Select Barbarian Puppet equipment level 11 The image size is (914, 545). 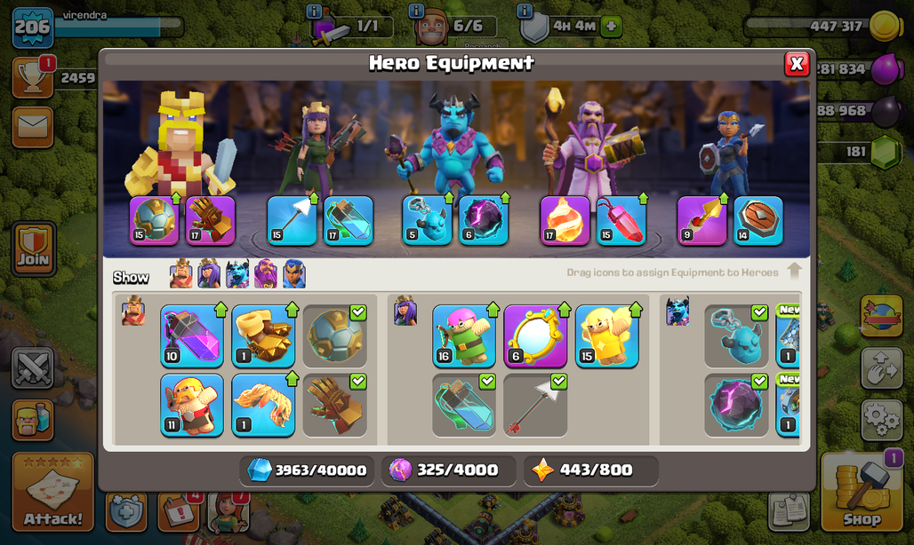pyautogui.click(x=192, y=405)
